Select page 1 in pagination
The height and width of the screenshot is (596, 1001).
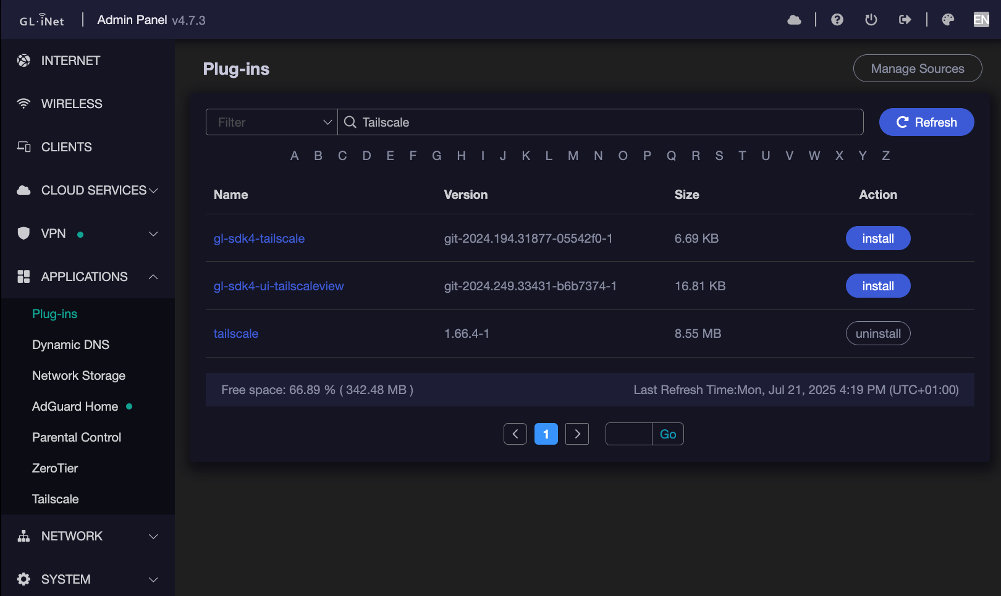point(546,434)
